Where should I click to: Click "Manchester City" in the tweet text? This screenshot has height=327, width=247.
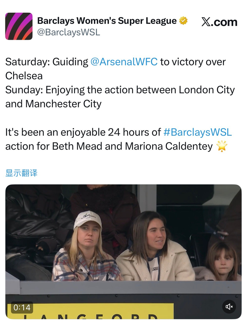[x=64, y=104]
